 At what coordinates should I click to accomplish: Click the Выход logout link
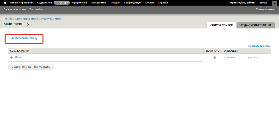(x=263, y=3)
